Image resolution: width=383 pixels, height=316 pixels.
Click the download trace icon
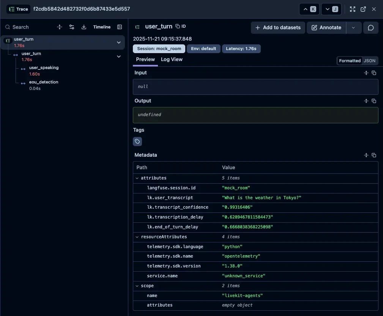[x=84, y=27]
